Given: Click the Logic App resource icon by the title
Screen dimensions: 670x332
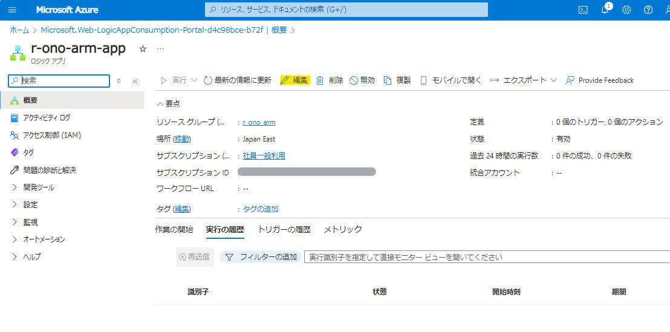Looking at the screenshot, I should (x=18, y=53).
